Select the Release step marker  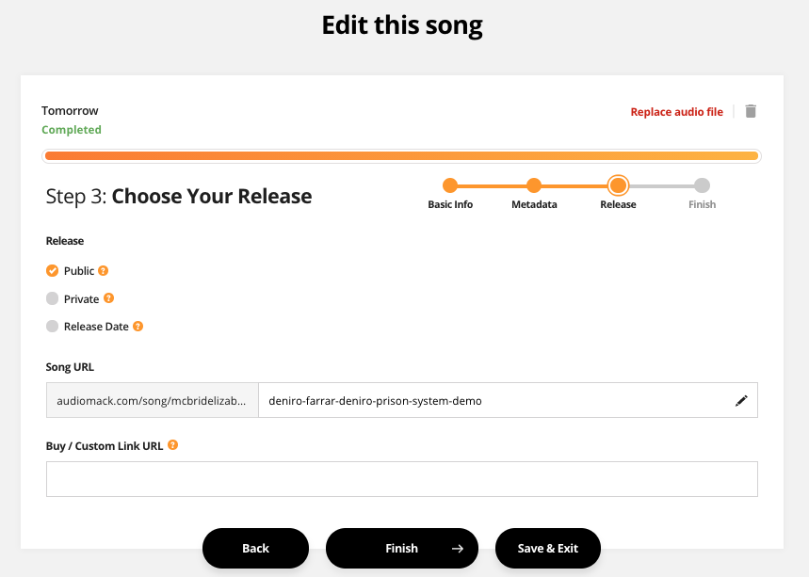tap(618, 185)
